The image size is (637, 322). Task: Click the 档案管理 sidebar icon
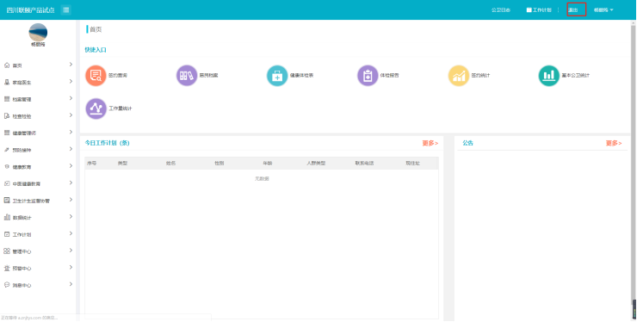(7, 99)
